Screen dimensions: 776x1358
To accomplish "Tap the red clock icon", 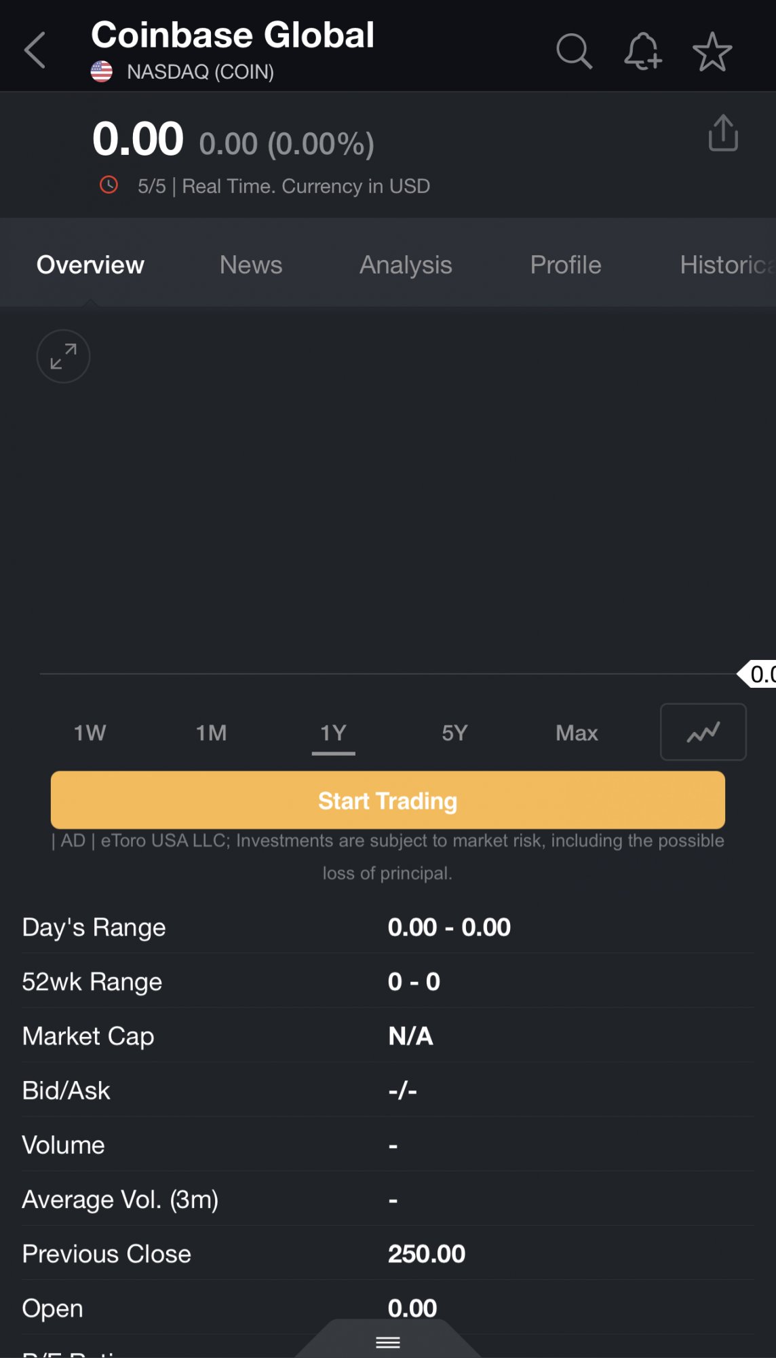I will (109, 185).
